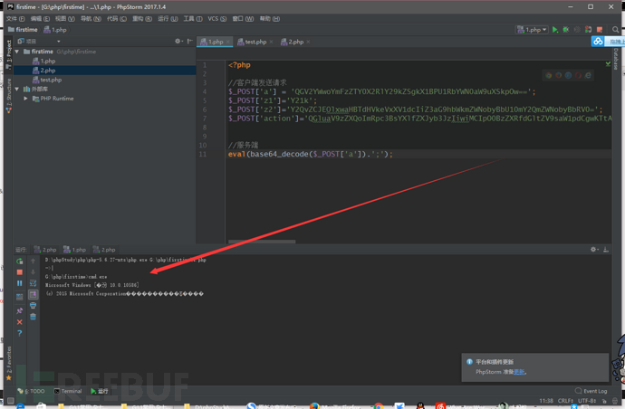
Task: Open the Event Log
Action: [591, 391]
